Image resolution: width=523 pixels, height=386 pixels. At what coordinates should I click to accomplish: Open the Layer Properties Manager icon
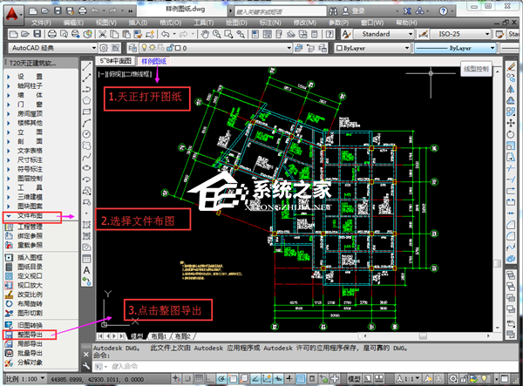(x=132, y=48)
